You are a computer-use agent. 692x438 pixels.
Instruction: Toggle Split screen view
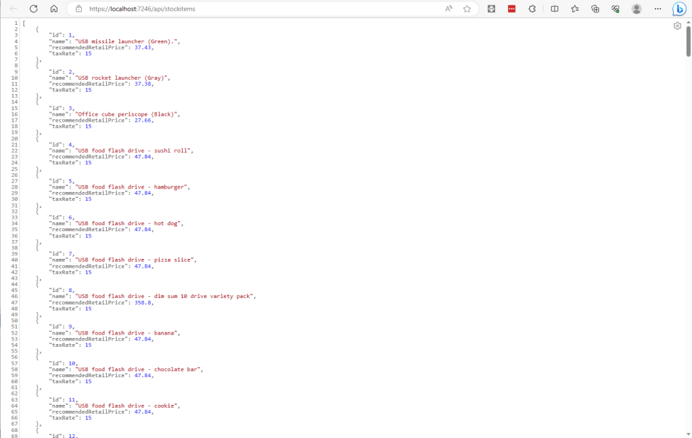(555, 9)
